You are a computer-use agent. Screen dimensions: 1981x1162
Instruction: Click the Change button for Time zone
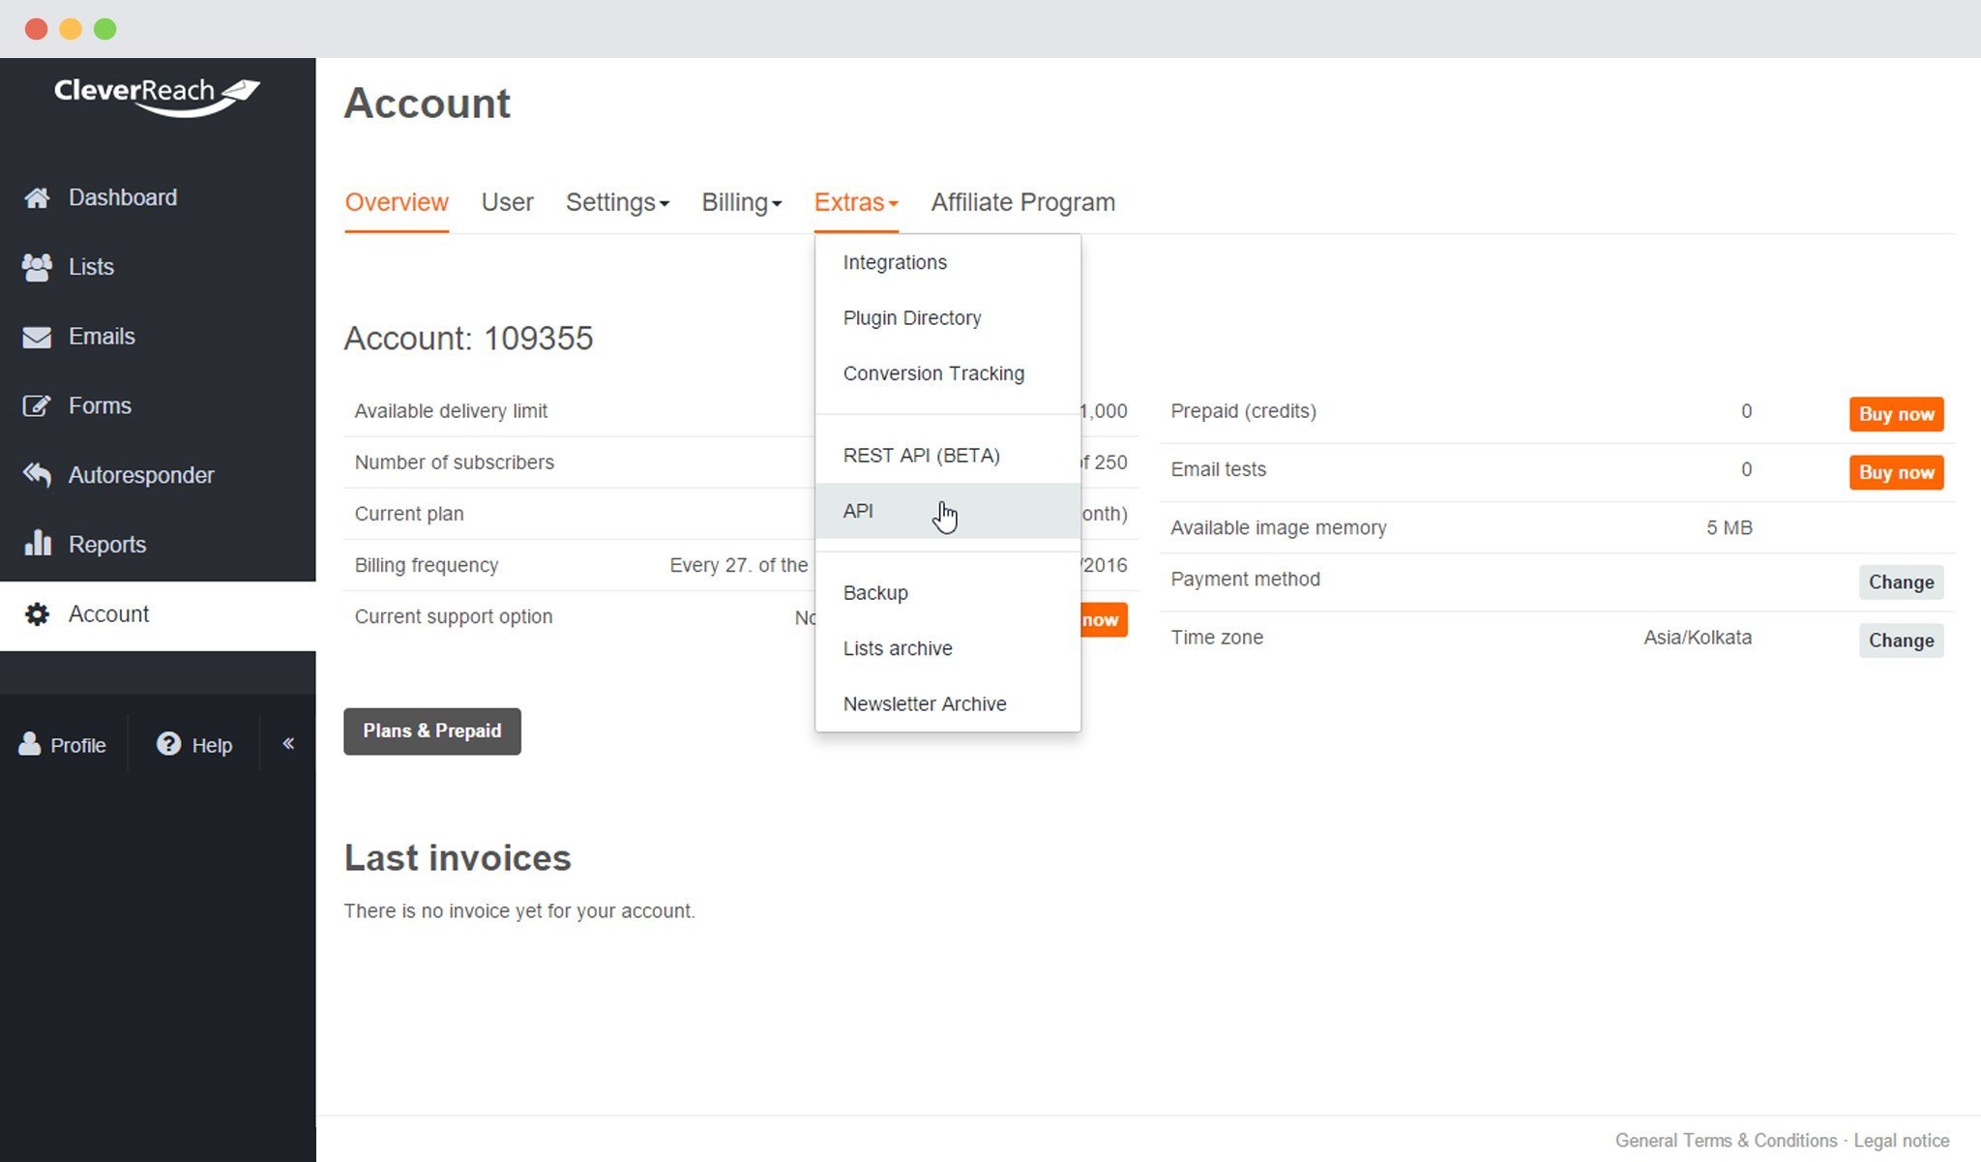tap(1900, 640)
